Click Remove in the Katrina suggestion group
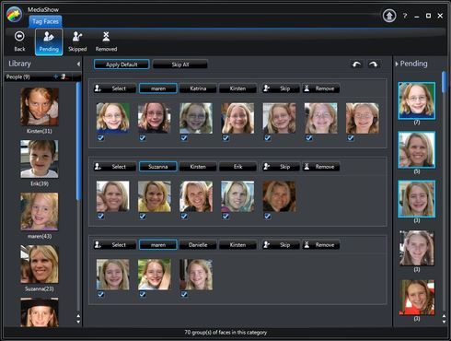451x341 pixels. 321,88
